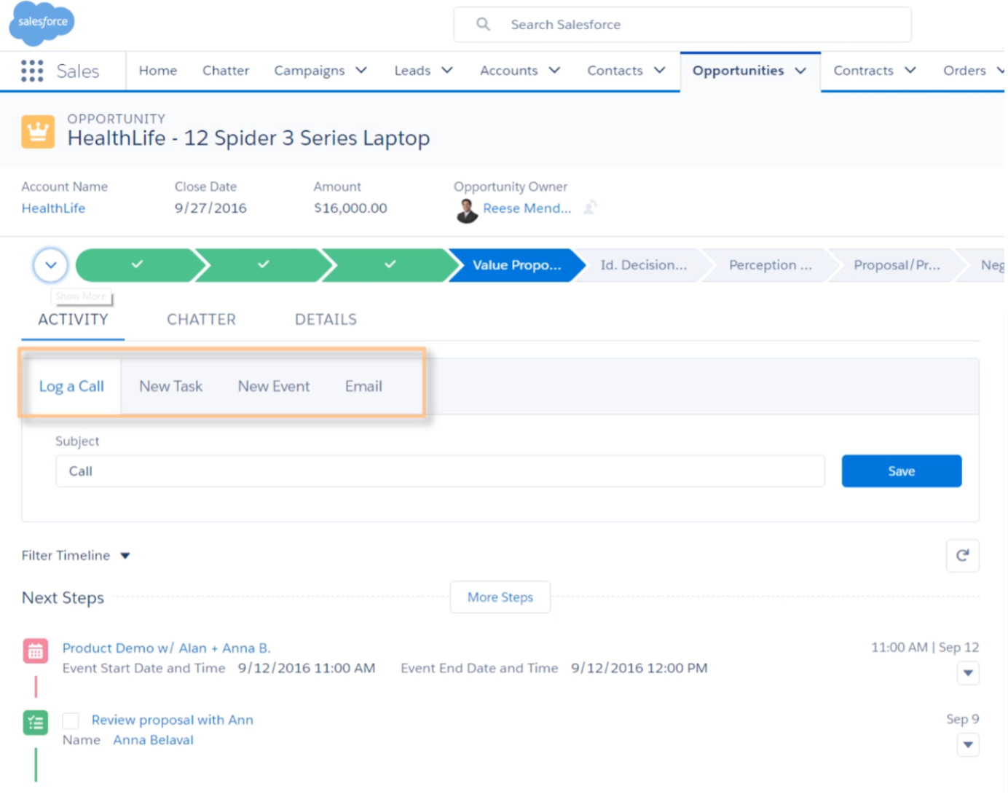The width and height of the screenshot is (1008, 794).
Task: Click the Next Steps heading
Action: pos(63,597)
